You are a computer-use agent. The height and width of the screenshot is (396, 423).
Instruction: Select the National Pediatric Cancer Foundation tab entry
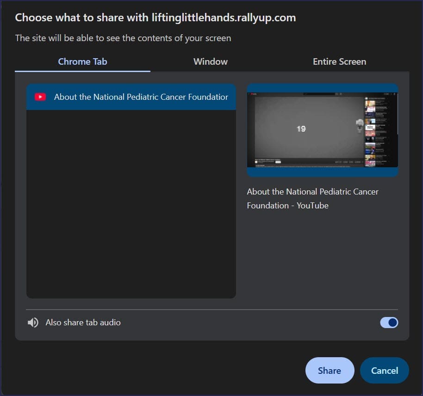131,97
